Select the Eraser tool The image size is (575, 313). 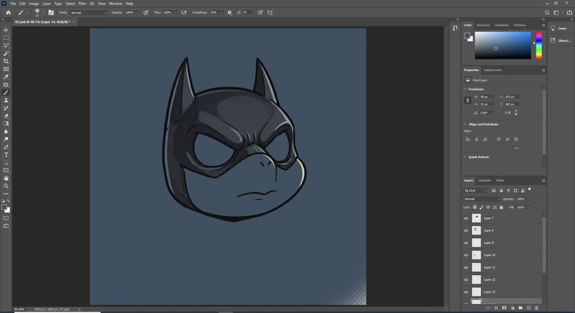click(6, 116)
